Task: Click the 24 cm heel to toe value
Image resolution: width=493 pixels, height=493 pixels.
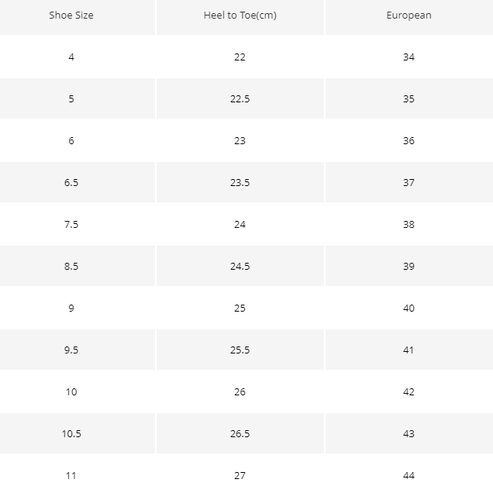Action: click(240, 224)
